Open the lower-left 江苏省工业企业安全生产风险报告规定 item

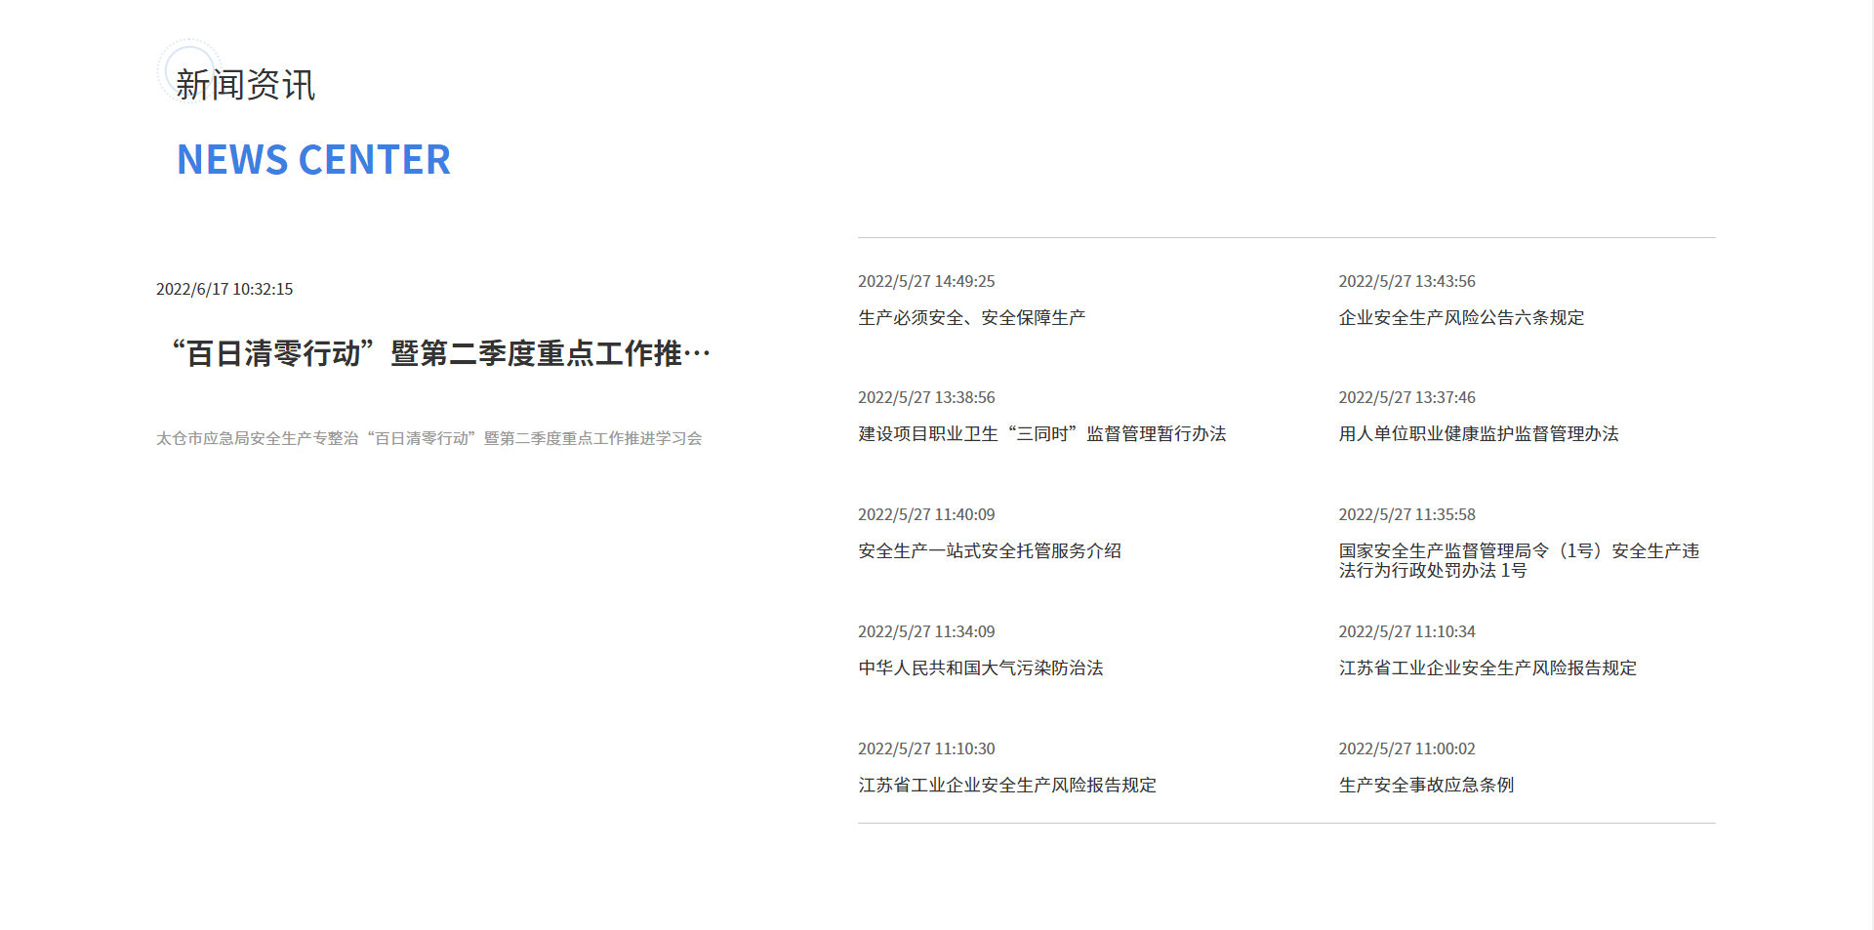1005,785
